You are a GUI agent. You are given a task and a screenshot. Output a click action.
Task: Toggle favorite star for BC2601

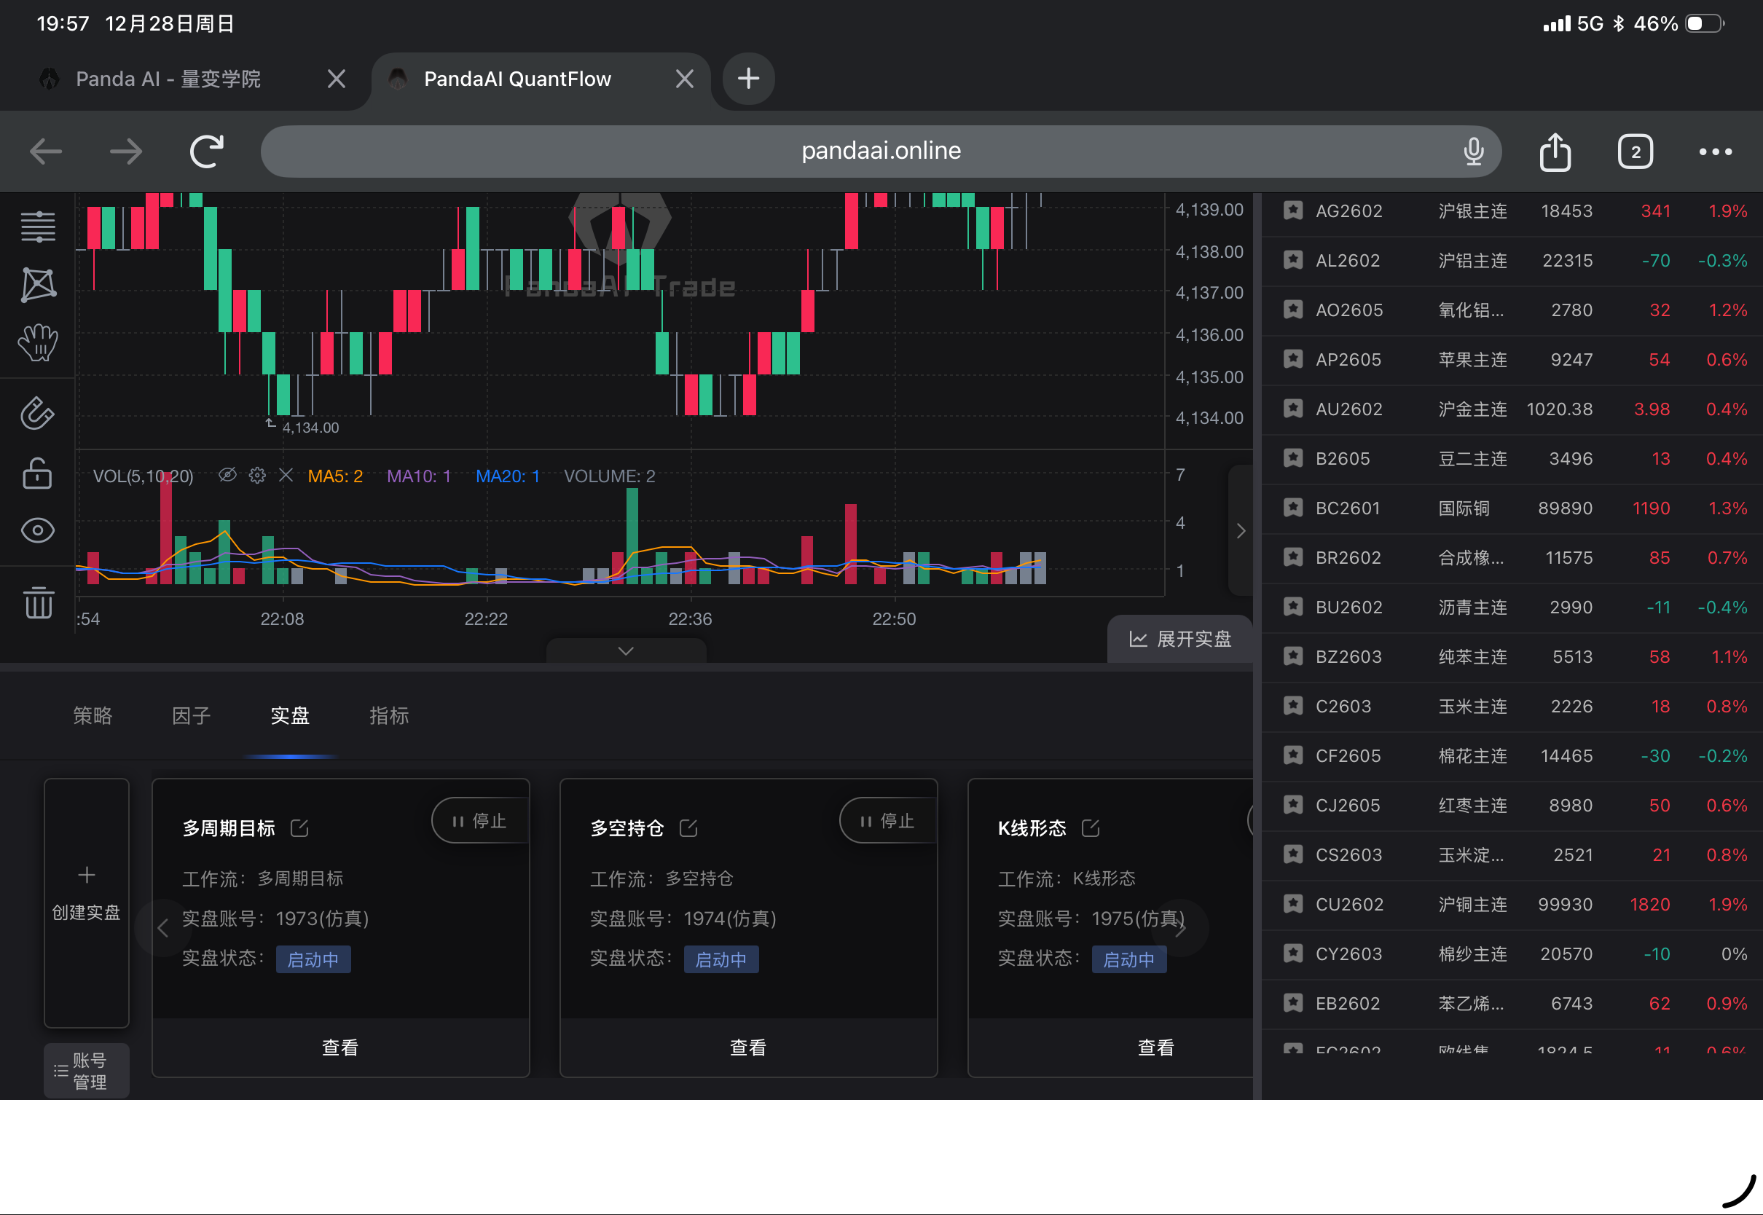(x=1292, y=508)
